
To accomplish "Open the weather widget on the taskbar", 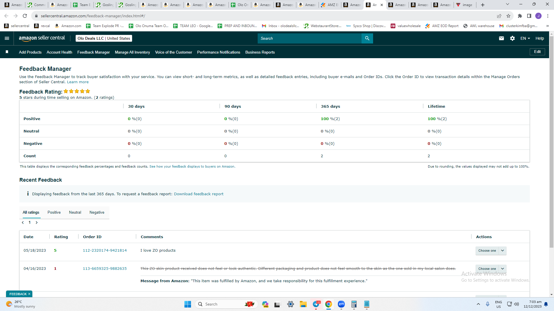I will 21,304.
